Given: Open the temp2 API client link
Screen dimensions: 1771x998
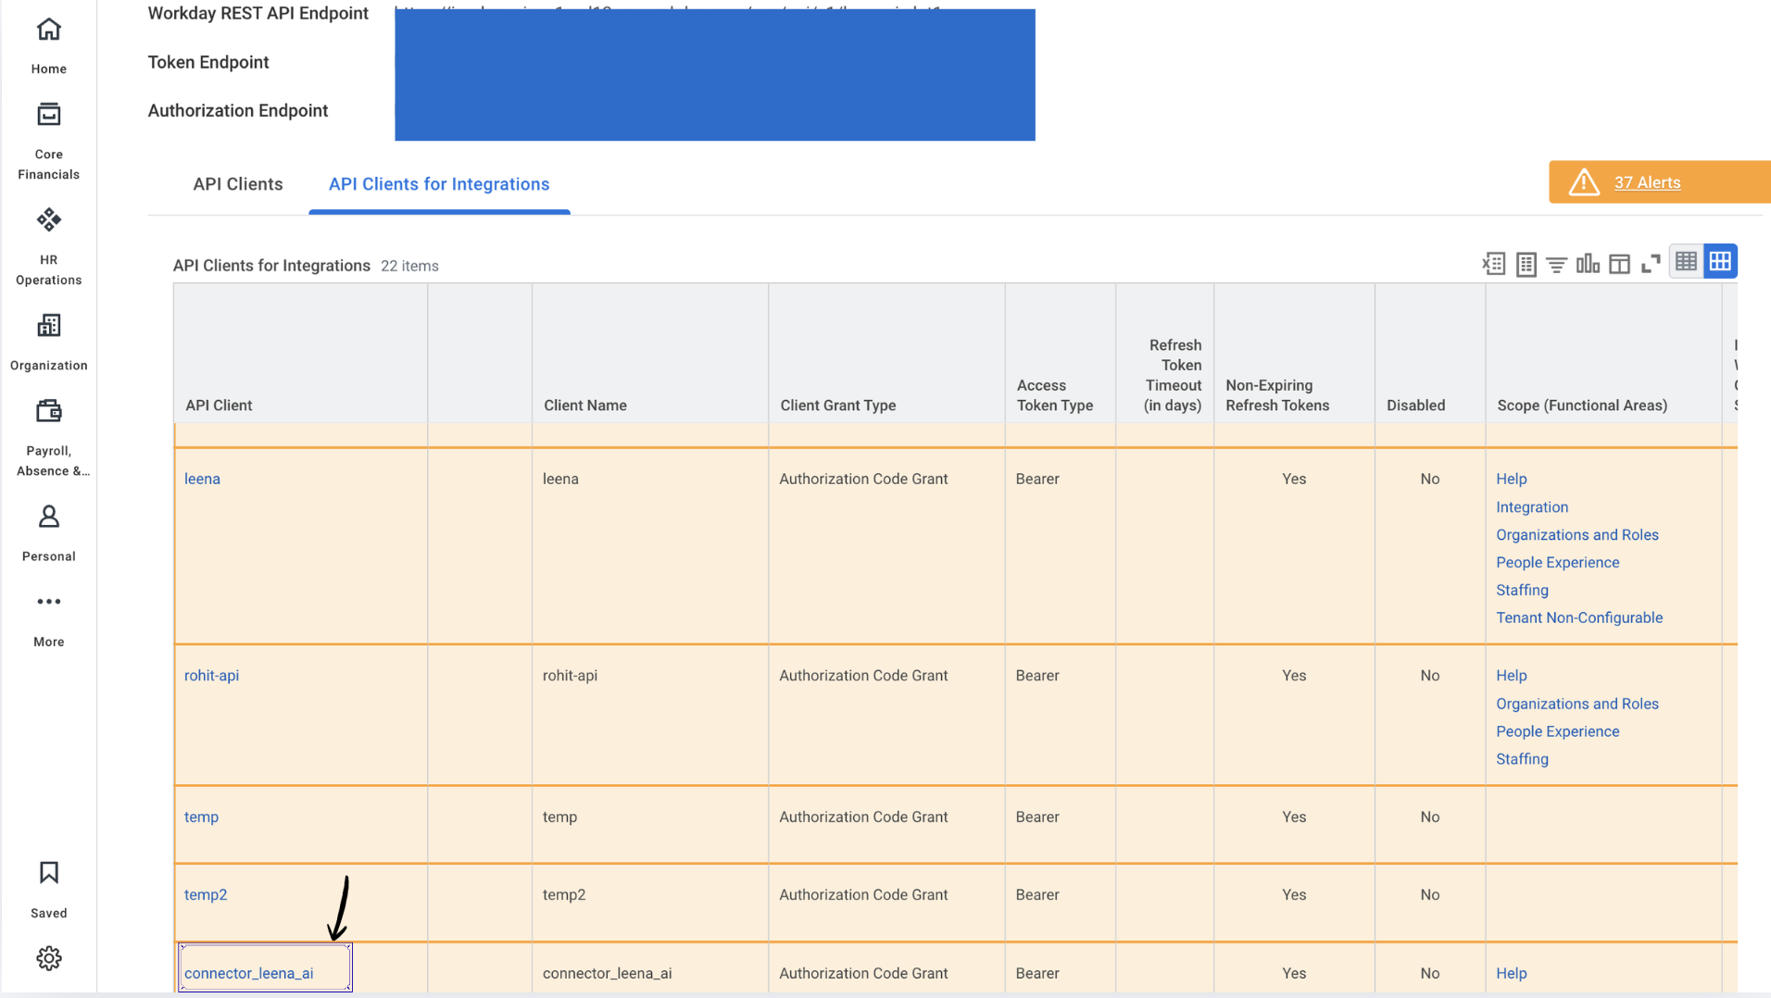Looking at the screenshot, I should pos(206,894).
